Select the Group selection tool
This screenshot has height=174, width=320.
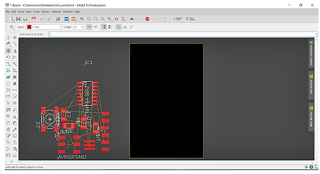click(15, 44)
